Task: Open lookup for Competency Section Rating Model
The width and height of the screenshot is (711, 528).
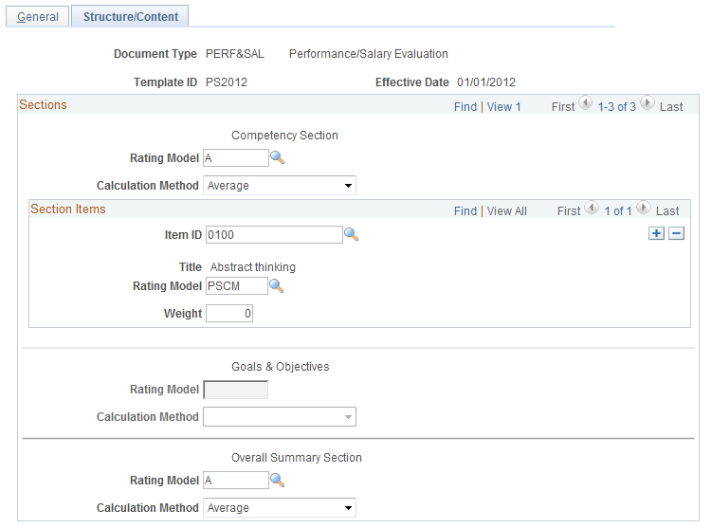Action: point(277,157)
